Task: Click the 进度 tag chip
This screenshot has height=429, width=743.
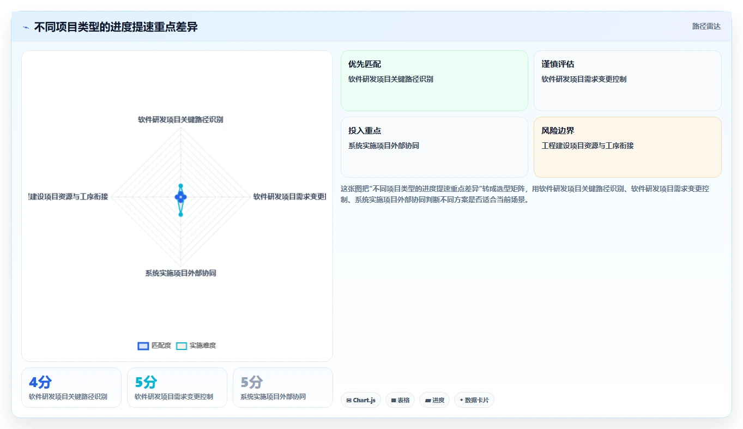Action: point(434,400)
